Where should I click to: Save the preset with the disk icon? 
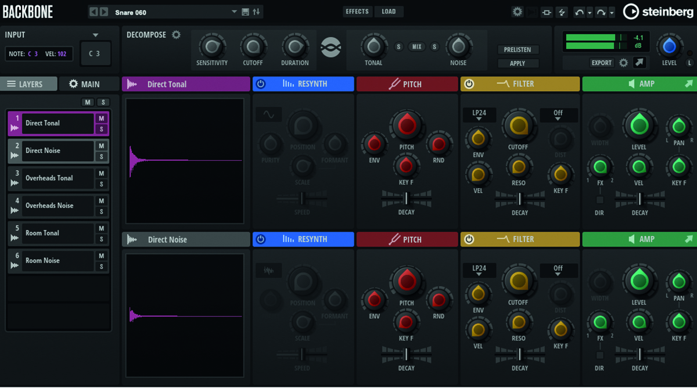click(x=245, y=12)
